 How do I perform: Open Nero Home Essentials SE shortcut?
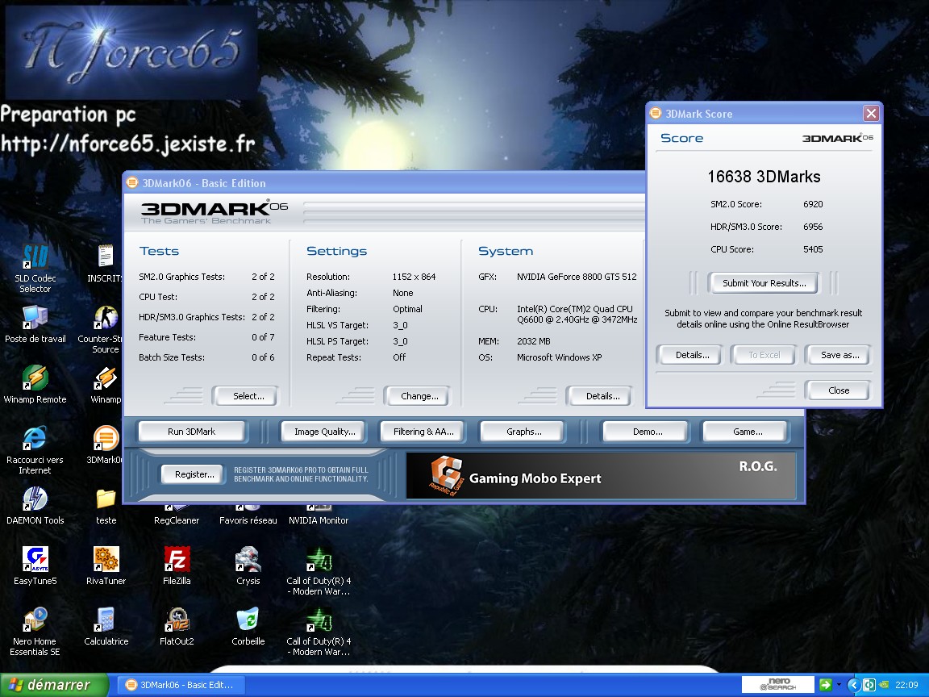click(35, 620)
